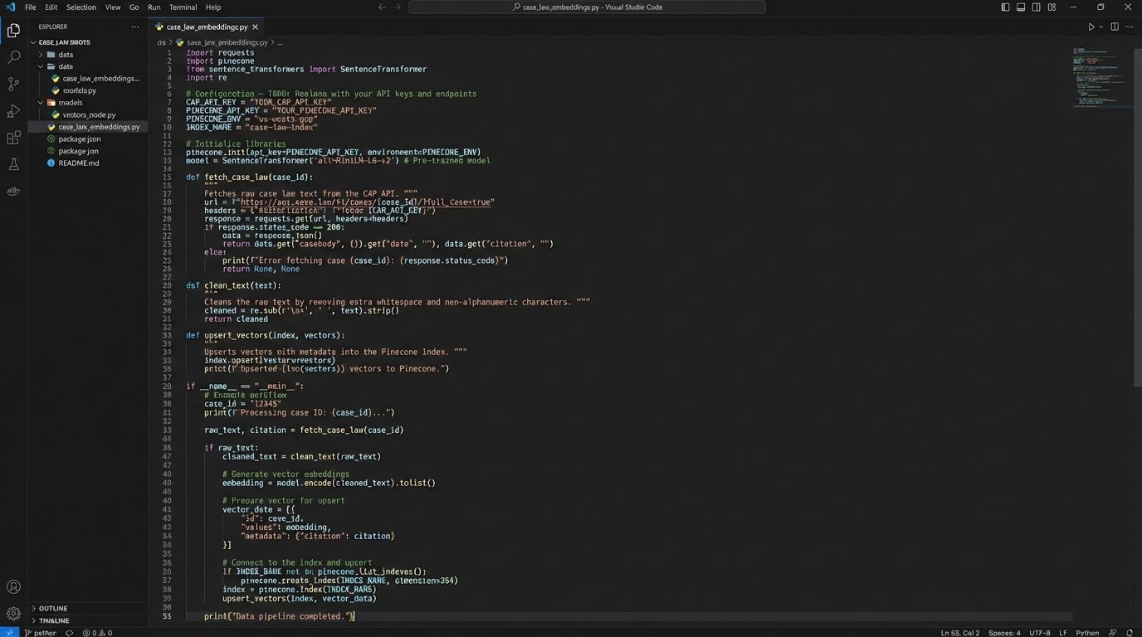Viewport: 1142px width, 637px height.
Task: Click the Accounts icon in activity bar
Action: point(13,587)
